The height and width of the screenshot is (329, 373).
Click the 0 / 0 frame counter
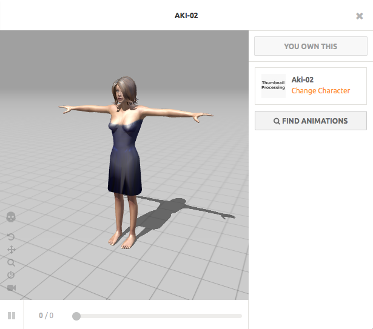(46, 316)
